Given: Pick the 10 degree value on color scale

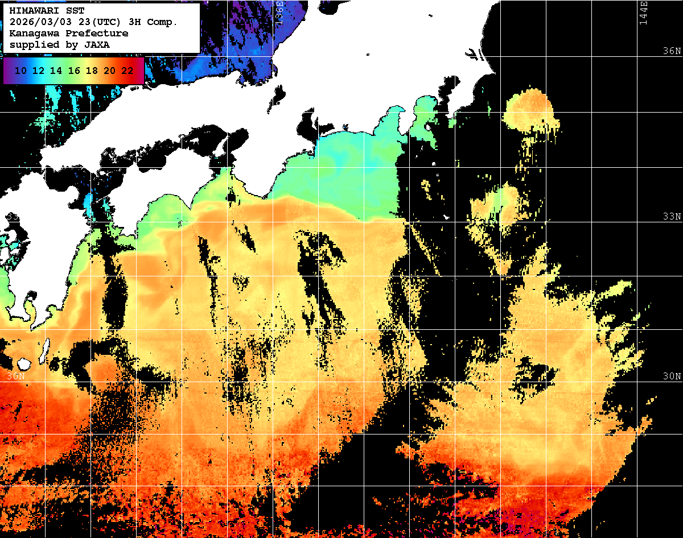Looking at the screenshot, I should point(21,71).
